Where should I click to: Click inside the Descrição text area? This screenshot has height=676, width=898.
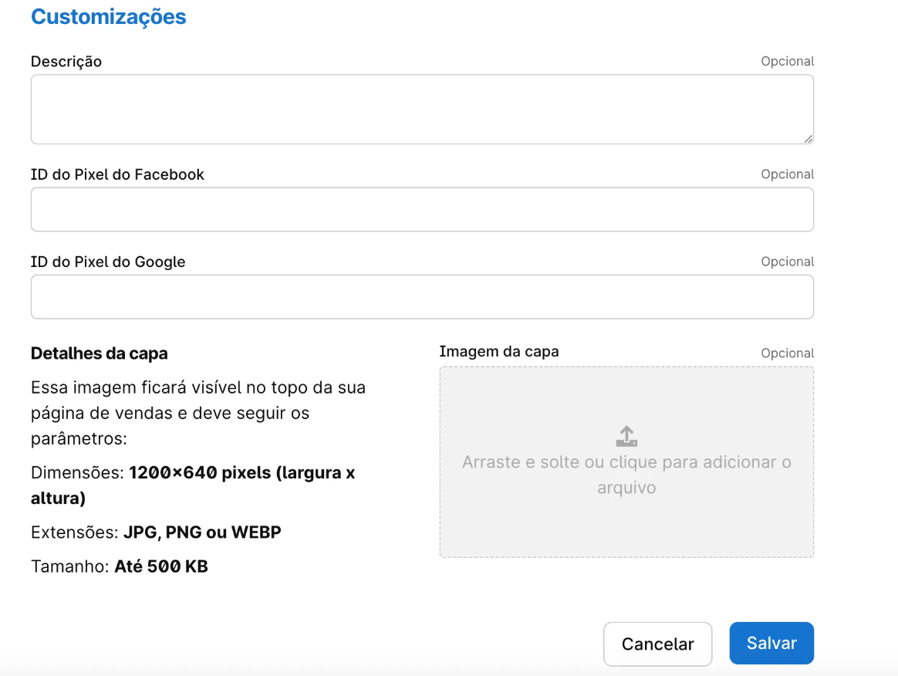[x=421, y=109]
